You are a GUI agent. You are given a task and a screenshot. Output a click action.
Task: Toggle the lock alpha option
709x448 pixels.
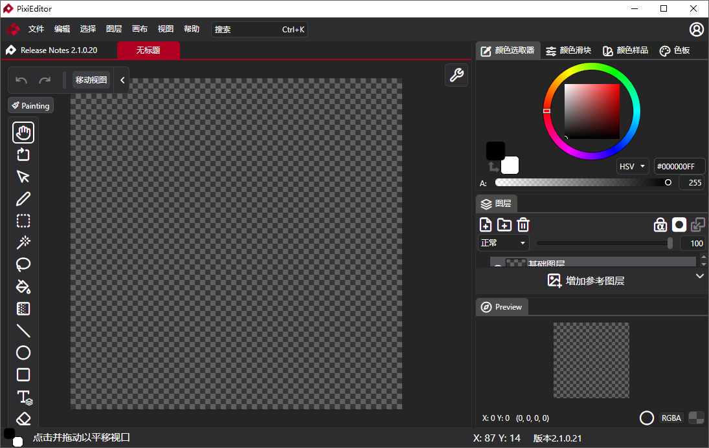[x=660, y=224]
